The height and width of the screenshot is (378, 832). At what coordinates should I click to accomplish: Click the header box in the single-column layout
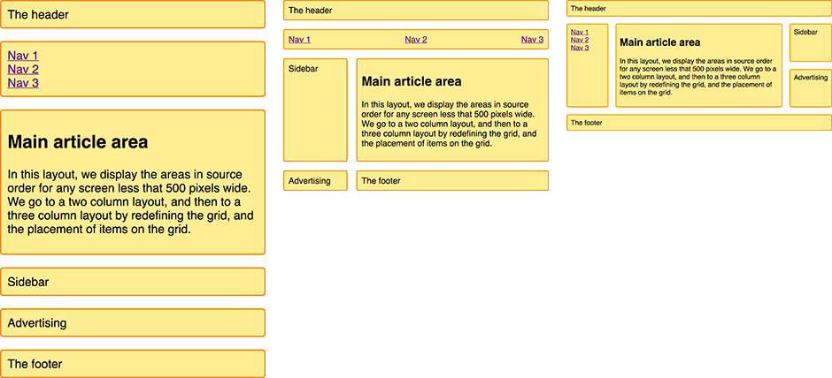tap(133, 15)
